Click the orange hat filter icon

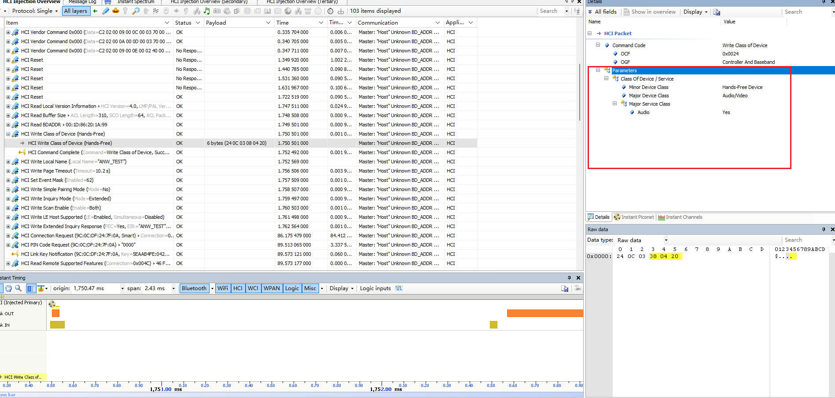tap(116, 11)
